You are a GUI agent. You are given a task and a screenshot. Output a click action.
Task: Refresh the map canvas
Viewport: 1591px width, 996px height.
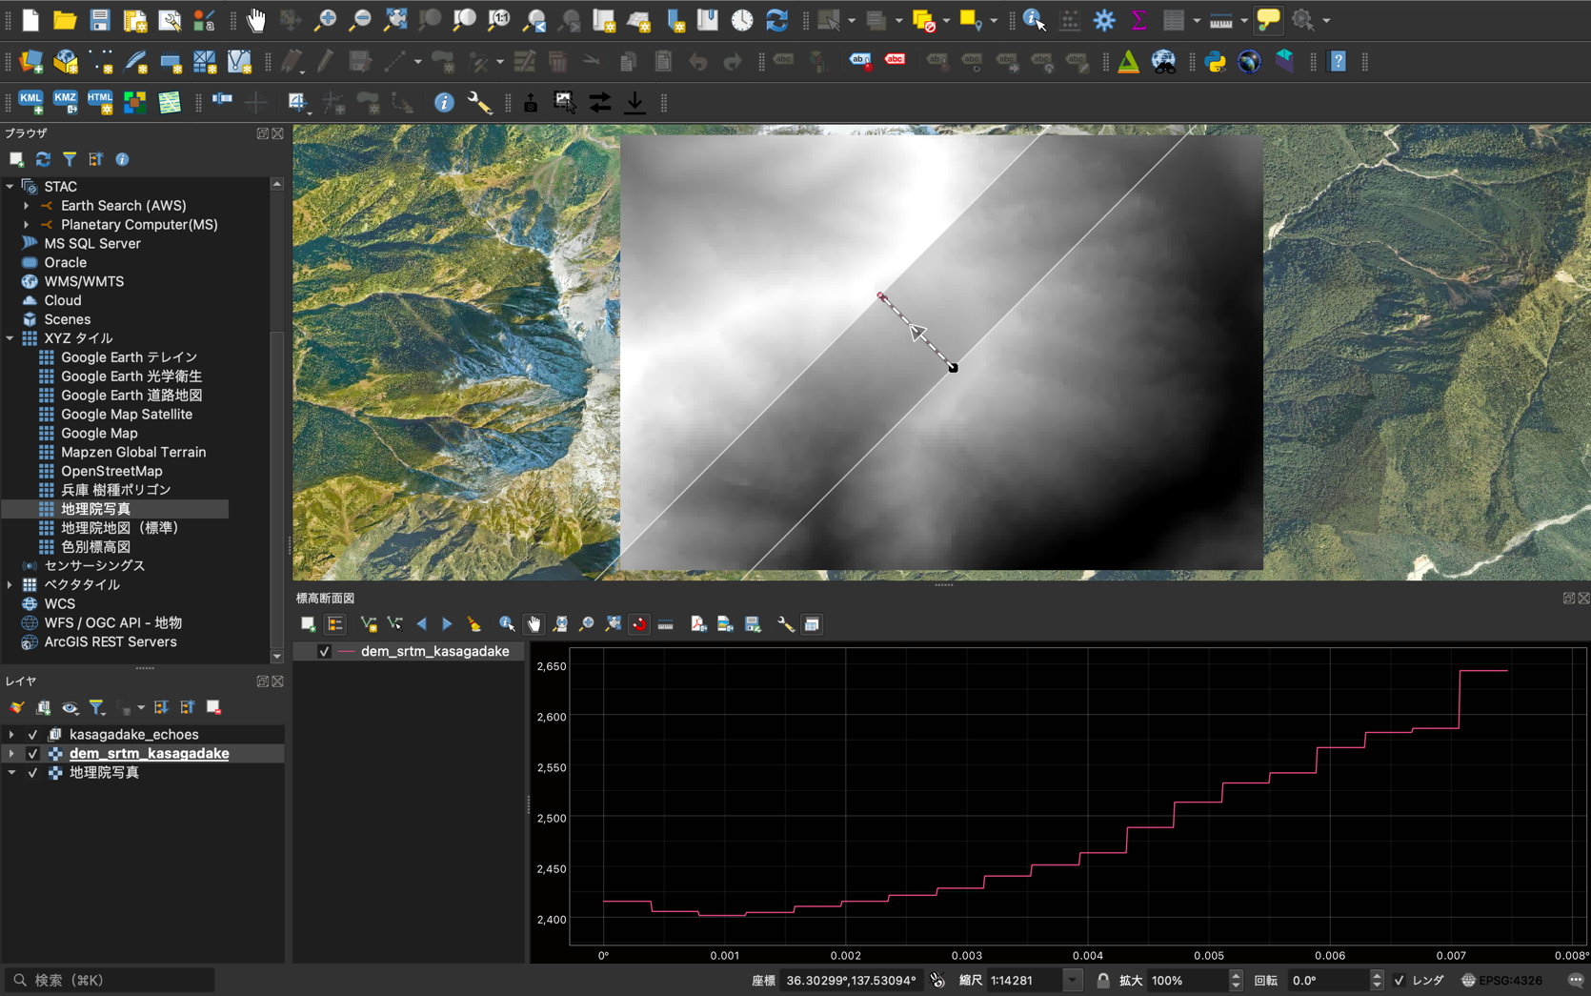(777, 20)
